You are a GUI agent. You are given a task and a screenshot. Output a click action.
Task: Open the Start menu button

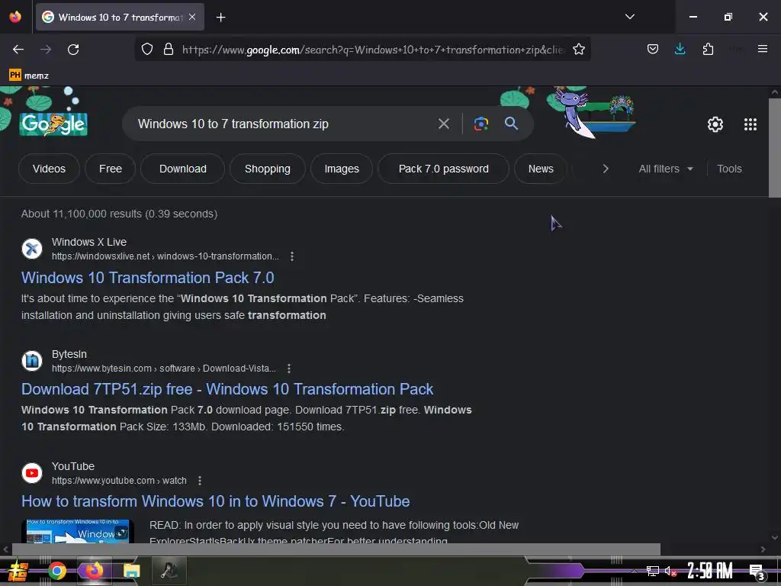17,571
